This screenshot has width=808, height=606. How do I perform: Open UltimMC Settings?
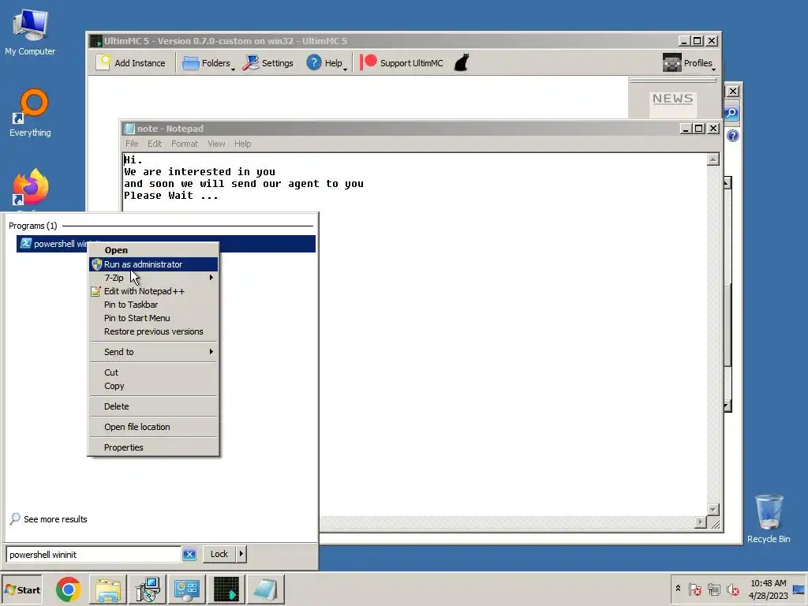pos(268,63)
